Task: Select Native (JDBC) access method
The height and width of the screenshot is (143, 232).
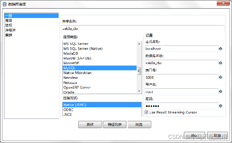Action: (x=102, y=105)
